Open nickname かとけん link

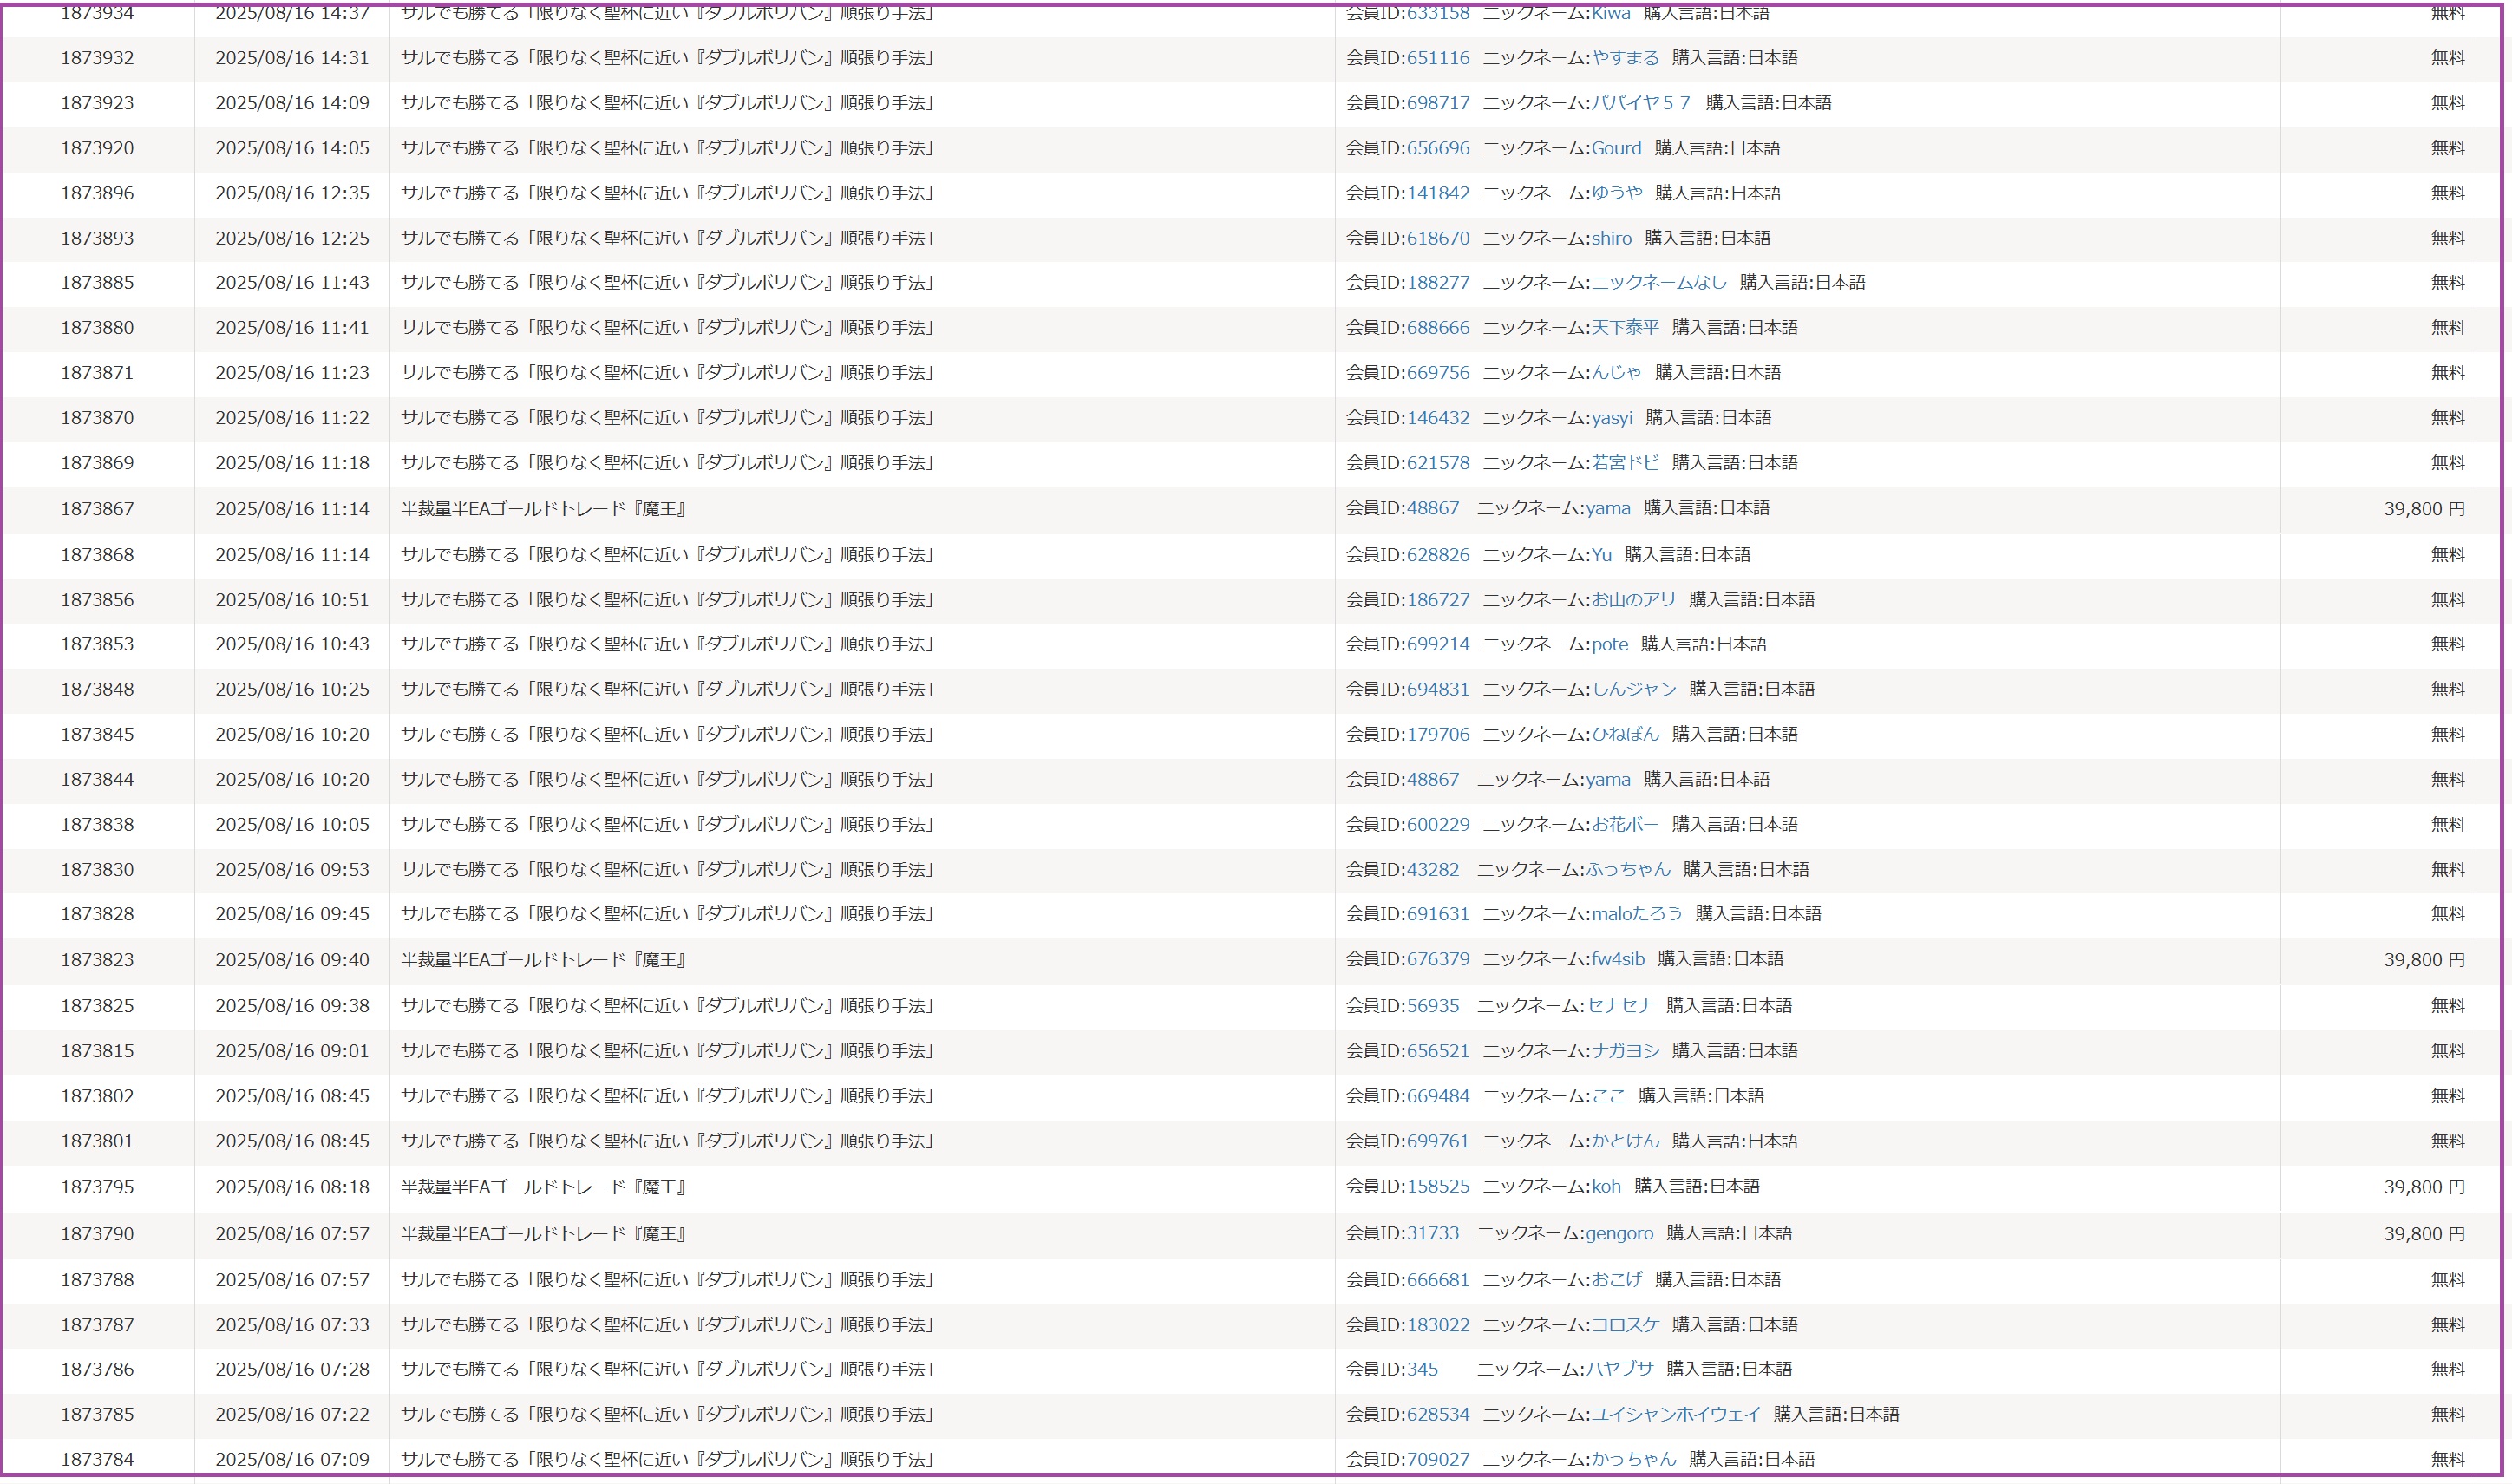1625,1140
